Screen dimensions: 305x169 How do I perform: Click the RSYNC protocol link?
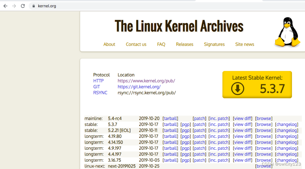tap(100, 93)
